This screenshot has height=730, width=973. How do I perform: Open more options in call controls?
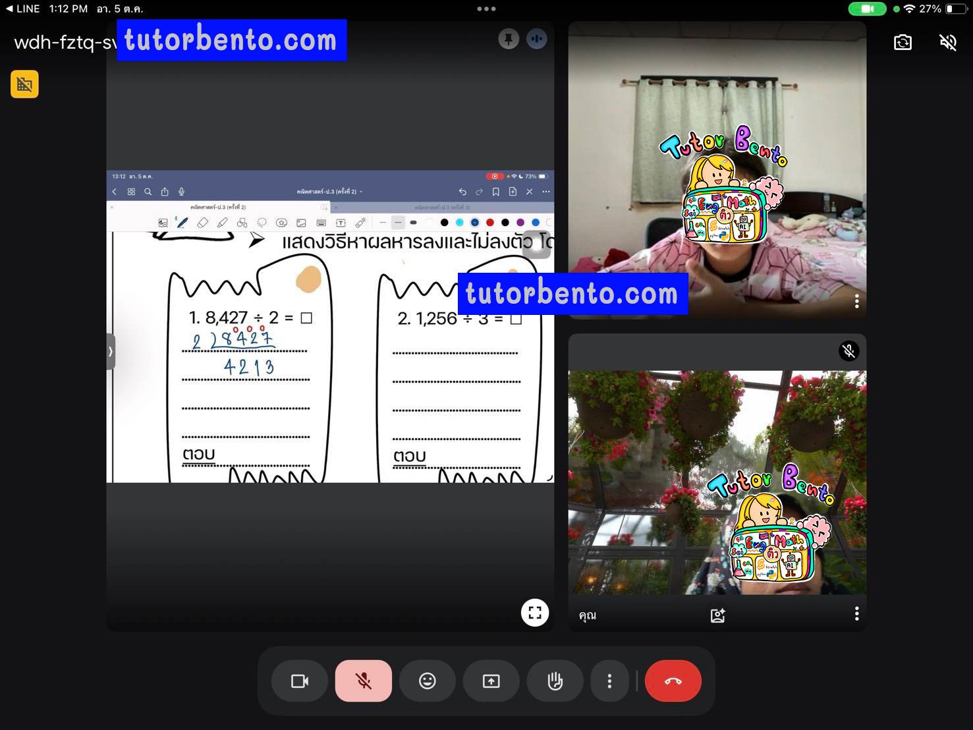point(609,681)
